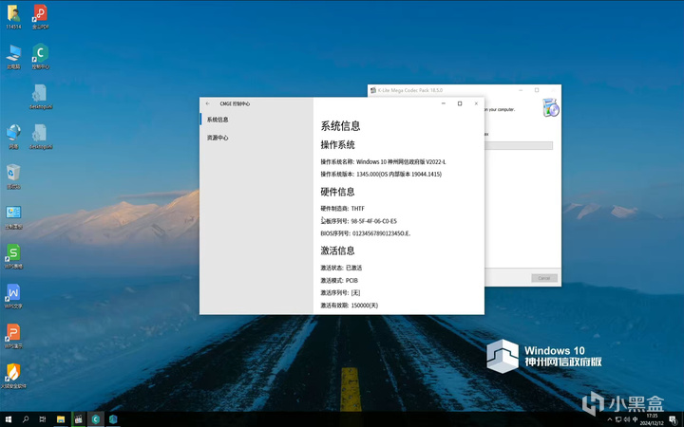Click the 硬件信息 heading
The height and width of the screenshot is (427, 684).
point(337,192)
